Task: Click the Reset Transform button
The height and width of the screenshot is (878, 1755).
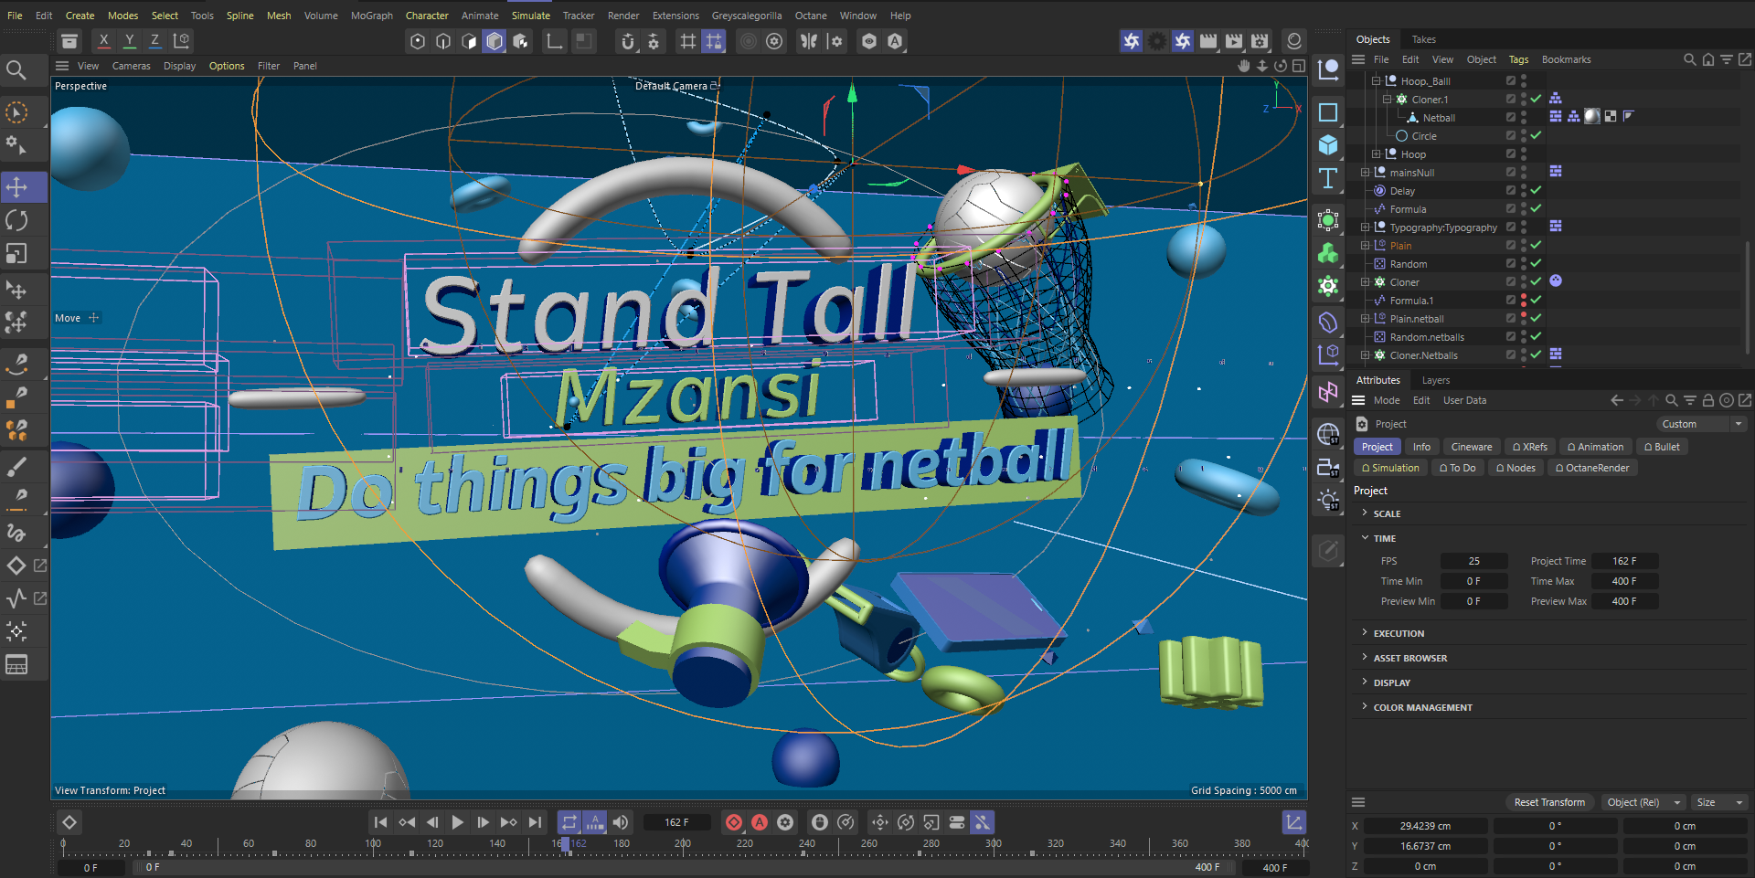Action: click(x=1548, y=802)
